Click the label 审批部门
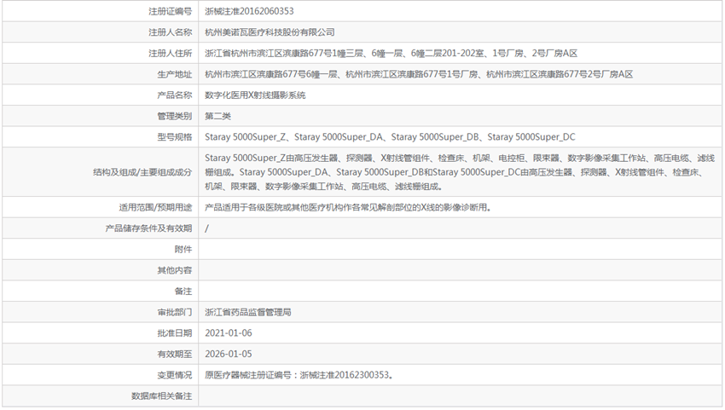This screenshot has width=725, height=410. (174, 312)
